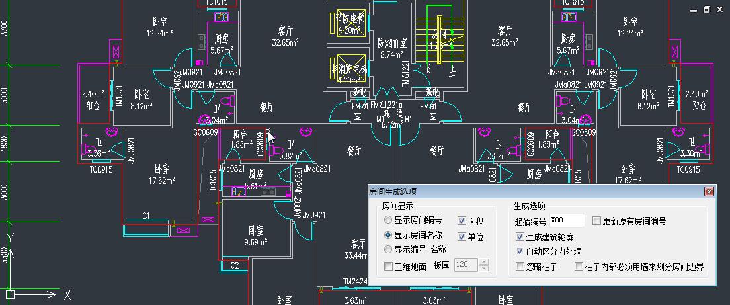Click the 起始编号 input field

click(x=567, y=221)
